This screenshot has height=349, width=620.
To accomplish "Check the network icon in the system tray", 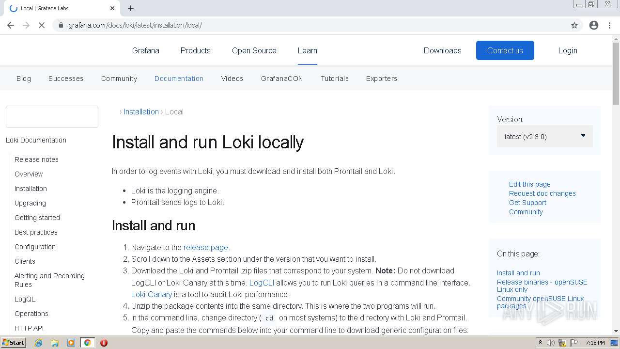I will 562,343.
